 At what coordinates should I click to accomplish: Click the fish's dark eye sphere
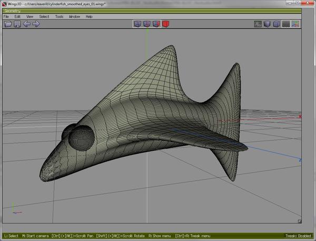[82, 138]
